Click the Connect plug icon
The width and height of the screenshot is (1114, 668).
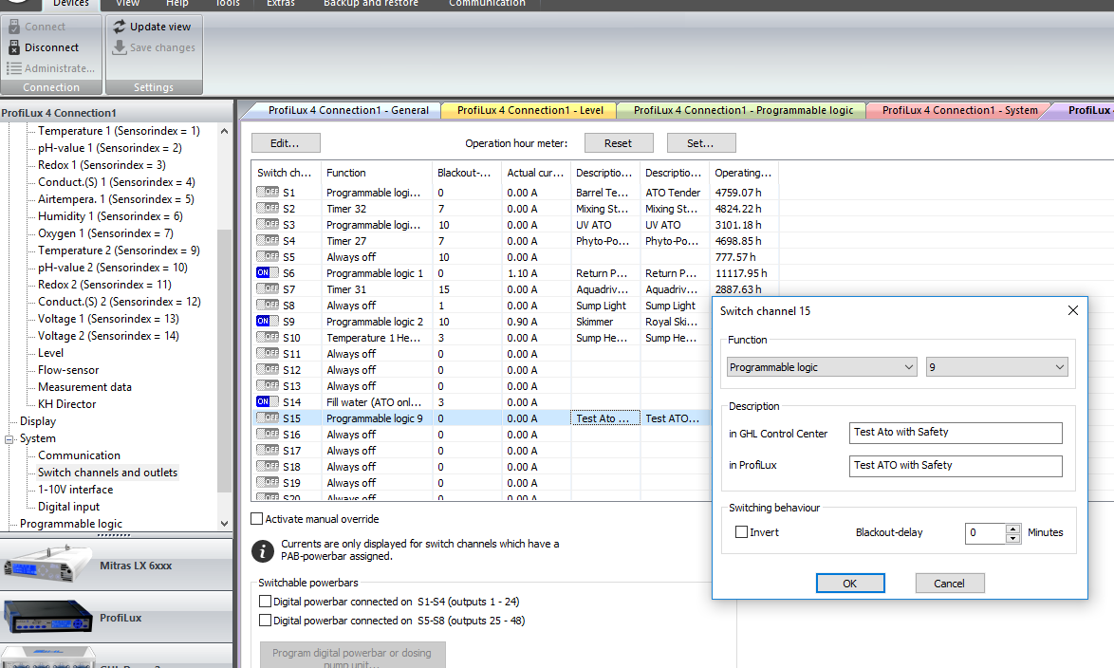coord(14,27)
